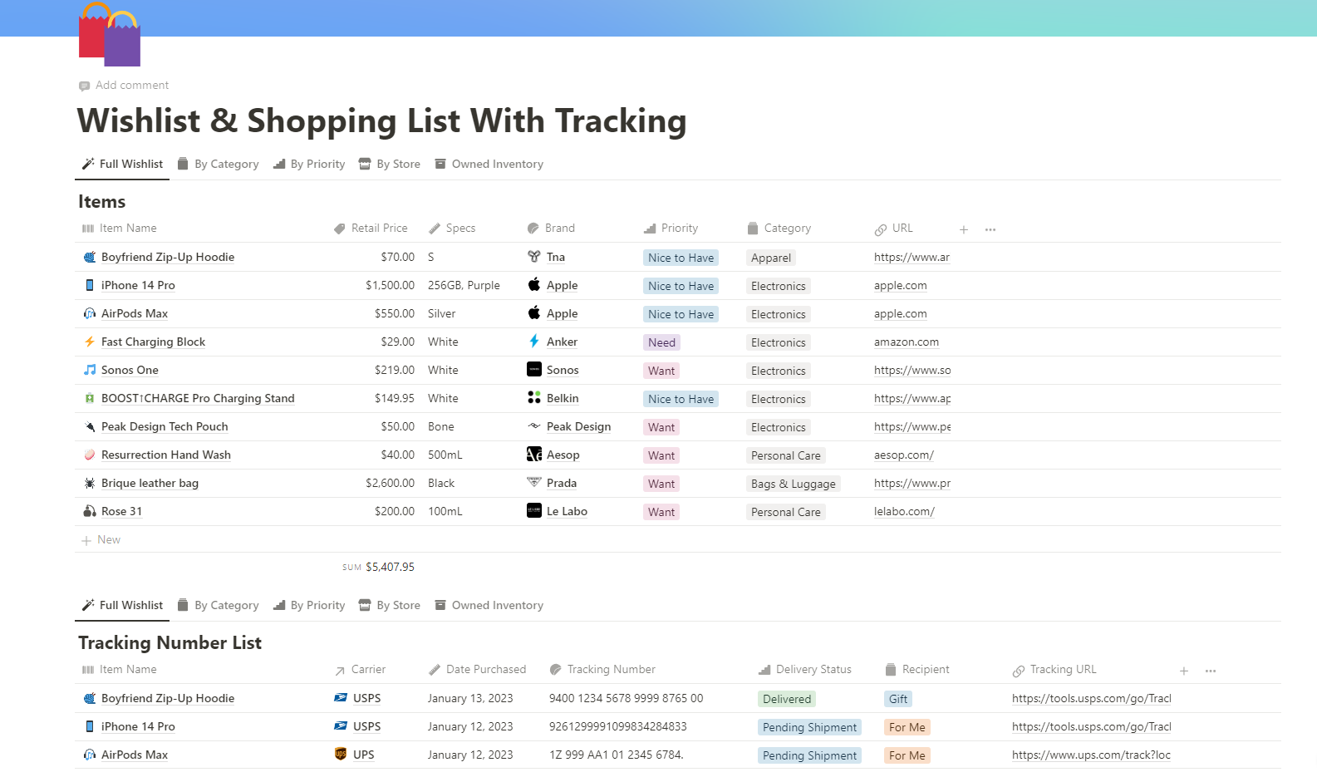1317x777 pixels.
Task: Click Carrier column header
Action: [360, 669]
